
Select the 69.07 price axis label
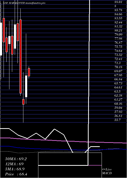pos(118,71)
